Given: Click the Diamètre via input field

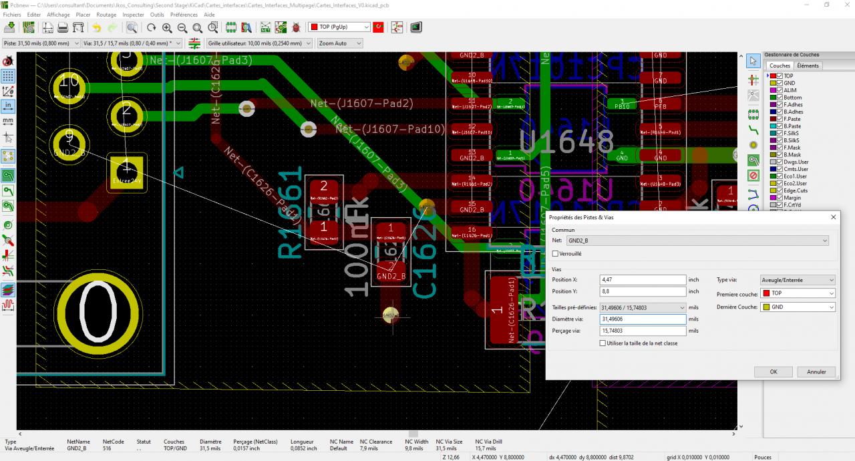Looking at the screenshot, I should tap(643, 319).
